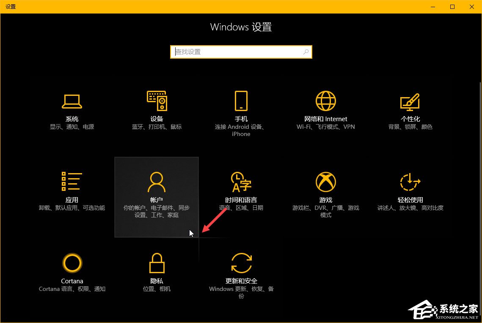Select the 隐私 settings tile

pyautogui.click(x=156, y=272)
